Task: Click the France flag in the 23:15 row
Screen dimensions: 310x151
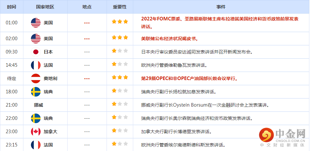Action: pos(36,145)
